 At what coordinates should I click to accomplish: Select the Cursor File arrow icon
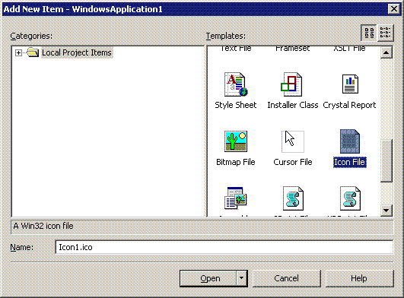pos(293,141)
